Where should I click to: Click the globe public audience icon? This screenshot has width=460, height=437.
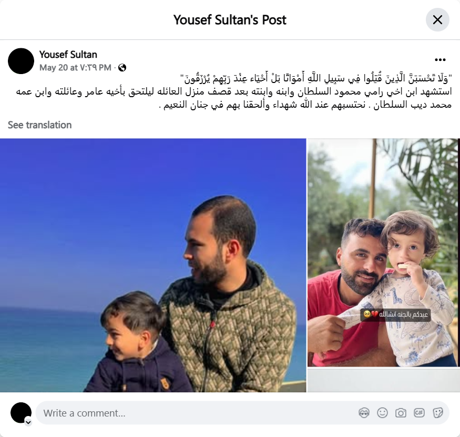(x=122, y=68)
